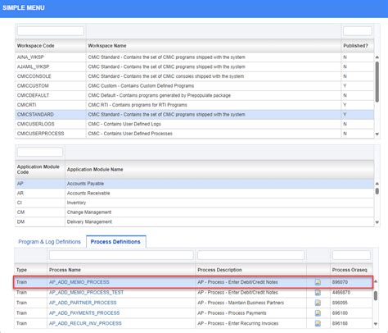Switch to Program & Log Definitions tab
The image size is (388, 333).
coord(49,242)
